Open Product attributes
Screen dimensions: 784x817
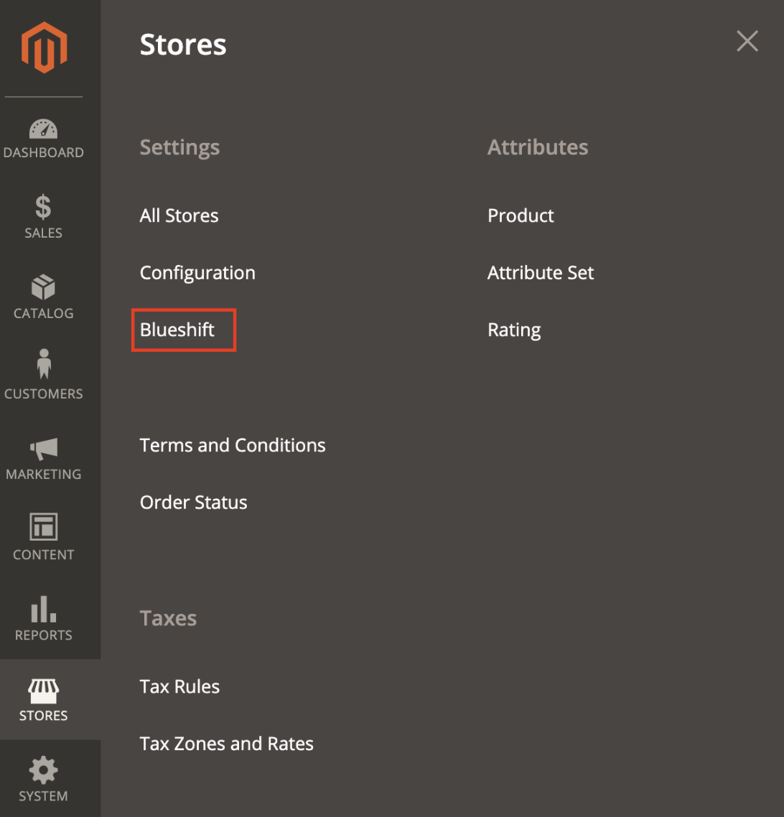[521, 215]
